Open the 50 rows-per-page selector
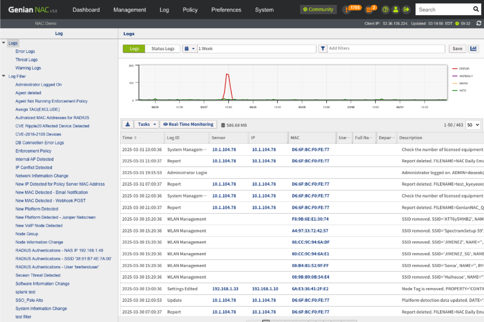Screen dimensions: 484x322 tap(473, 125)
